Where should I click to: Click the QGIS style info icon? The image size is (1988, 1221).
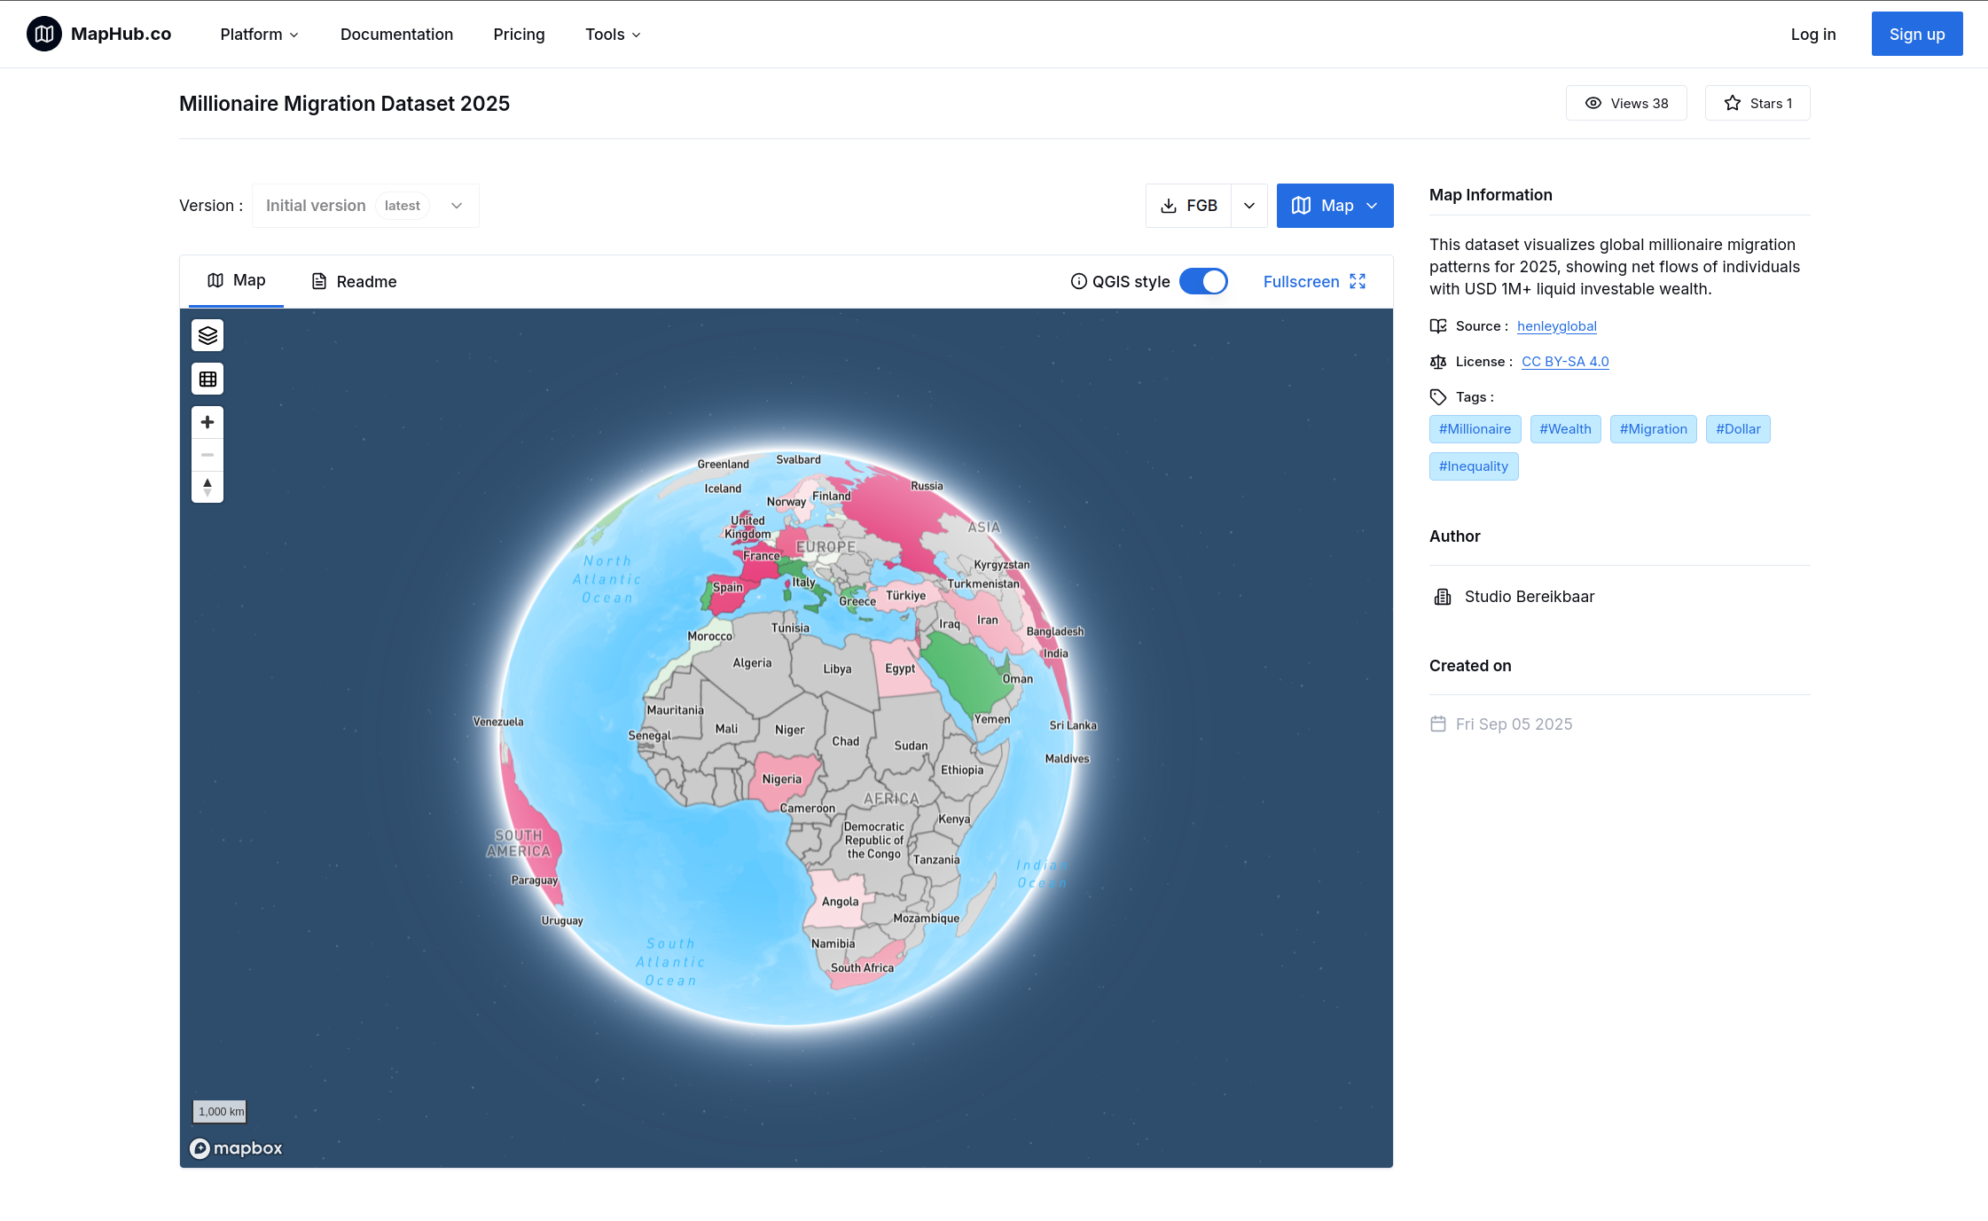pos(1078,281)
